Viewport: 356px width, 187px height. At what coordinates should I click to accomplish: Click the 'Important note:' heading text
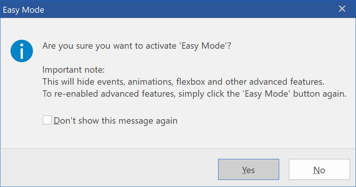point(74,70)
